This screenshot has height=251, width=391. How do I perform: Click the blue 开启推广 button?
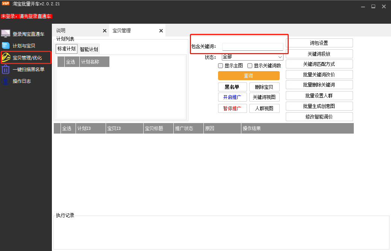click(232, 97)
